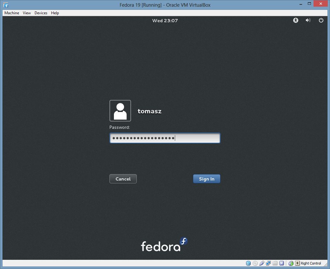Viewport: 330px width, 269px height.
Task: Open the Devices menu
Action: [41, 13]
